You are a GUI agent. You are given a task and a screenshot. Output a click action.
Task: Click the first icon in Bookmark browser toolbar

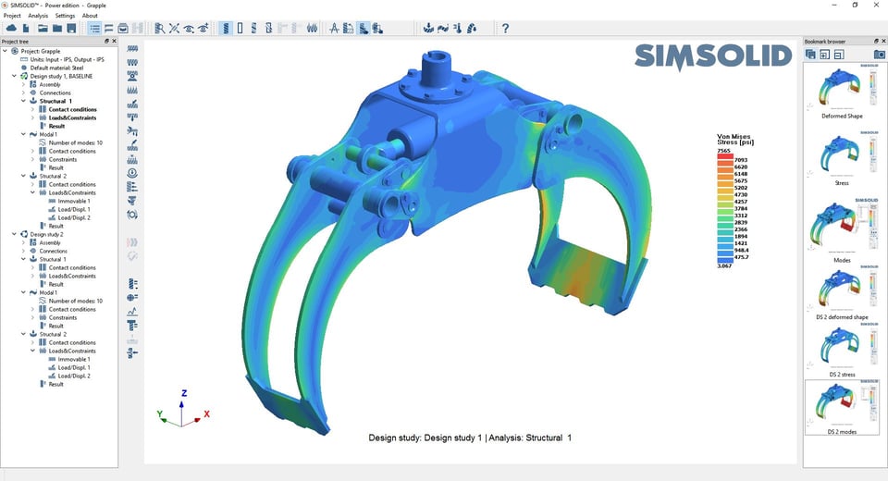(x=810, y=55)
